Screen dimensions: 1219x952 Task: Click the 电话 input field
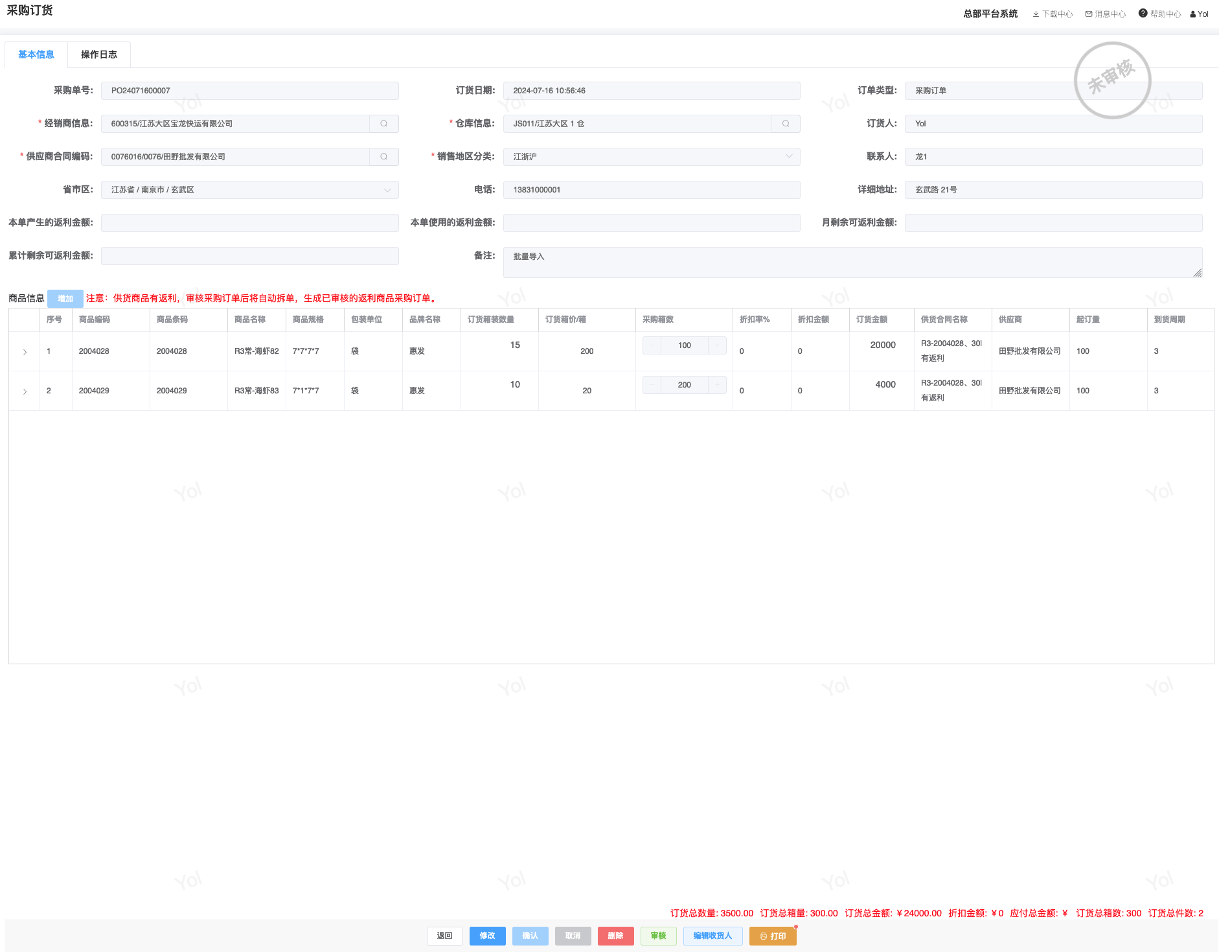652,190
